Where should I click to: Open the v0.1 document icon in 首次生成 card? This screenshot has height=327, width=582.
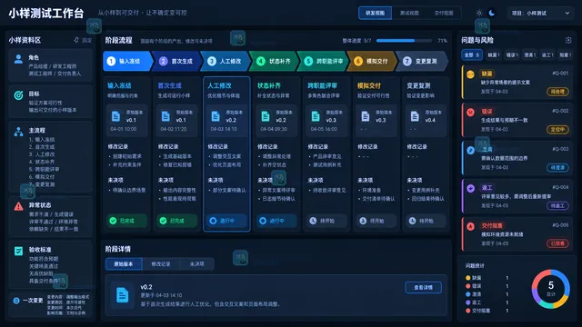[166, 116]
